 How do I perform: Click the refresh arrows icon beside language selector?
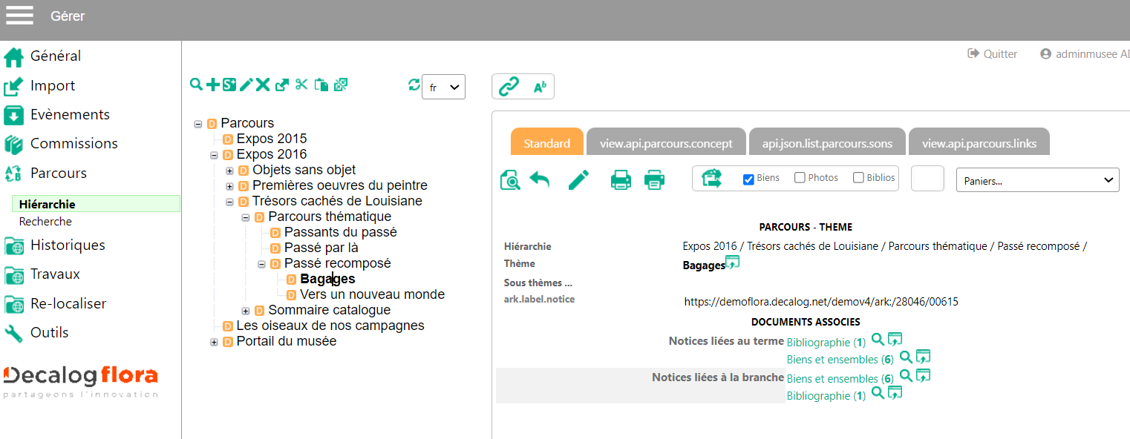tap(414, 85)
